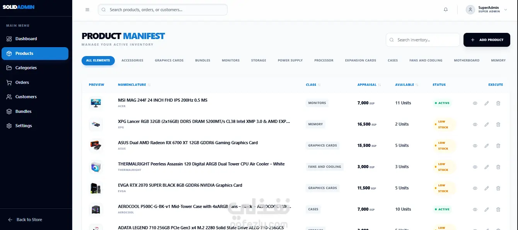Sort by the Available column header
This screenshot has width=518, height=230.
click(x=407, y=85)
